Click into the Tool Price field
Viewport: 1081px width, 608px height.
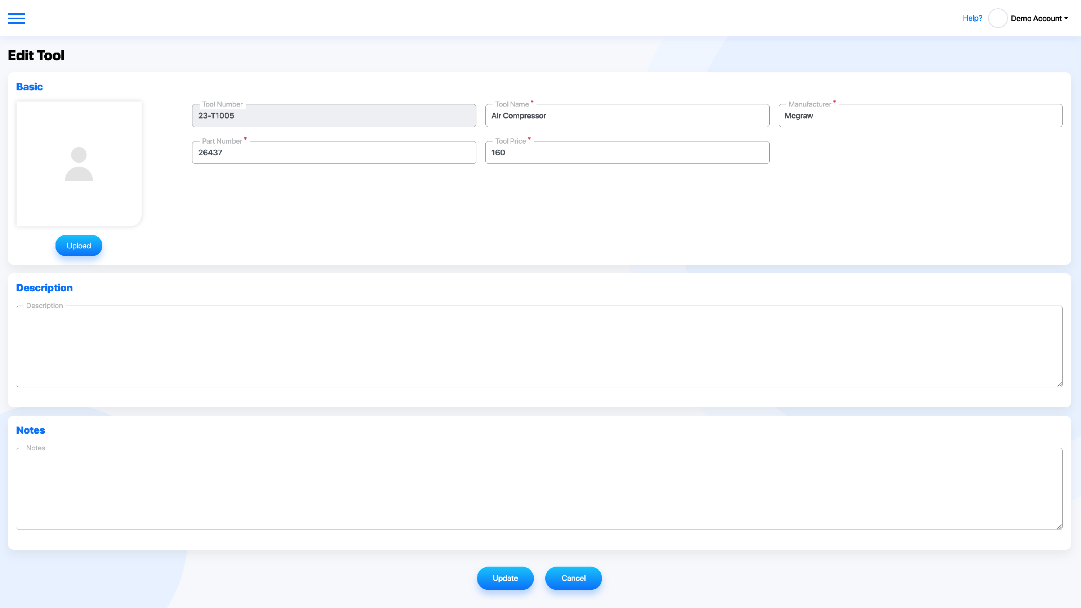[x=627, y=153]
